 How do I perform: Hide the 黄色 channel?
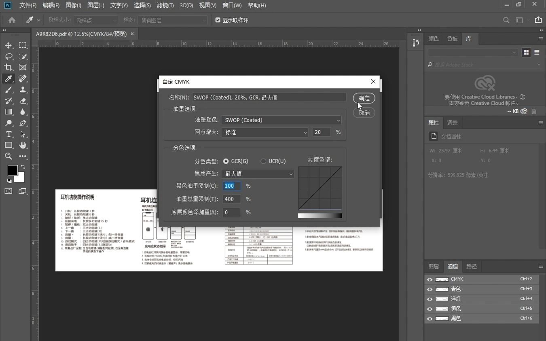(430, 309)
